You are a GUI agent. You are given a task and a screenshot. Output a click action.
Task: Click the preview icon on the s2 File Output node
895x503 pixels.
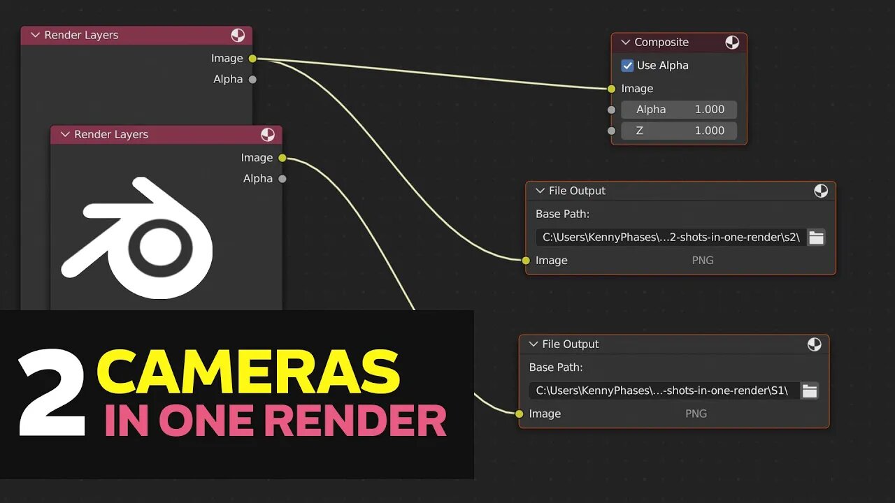(x=821, y=190)
